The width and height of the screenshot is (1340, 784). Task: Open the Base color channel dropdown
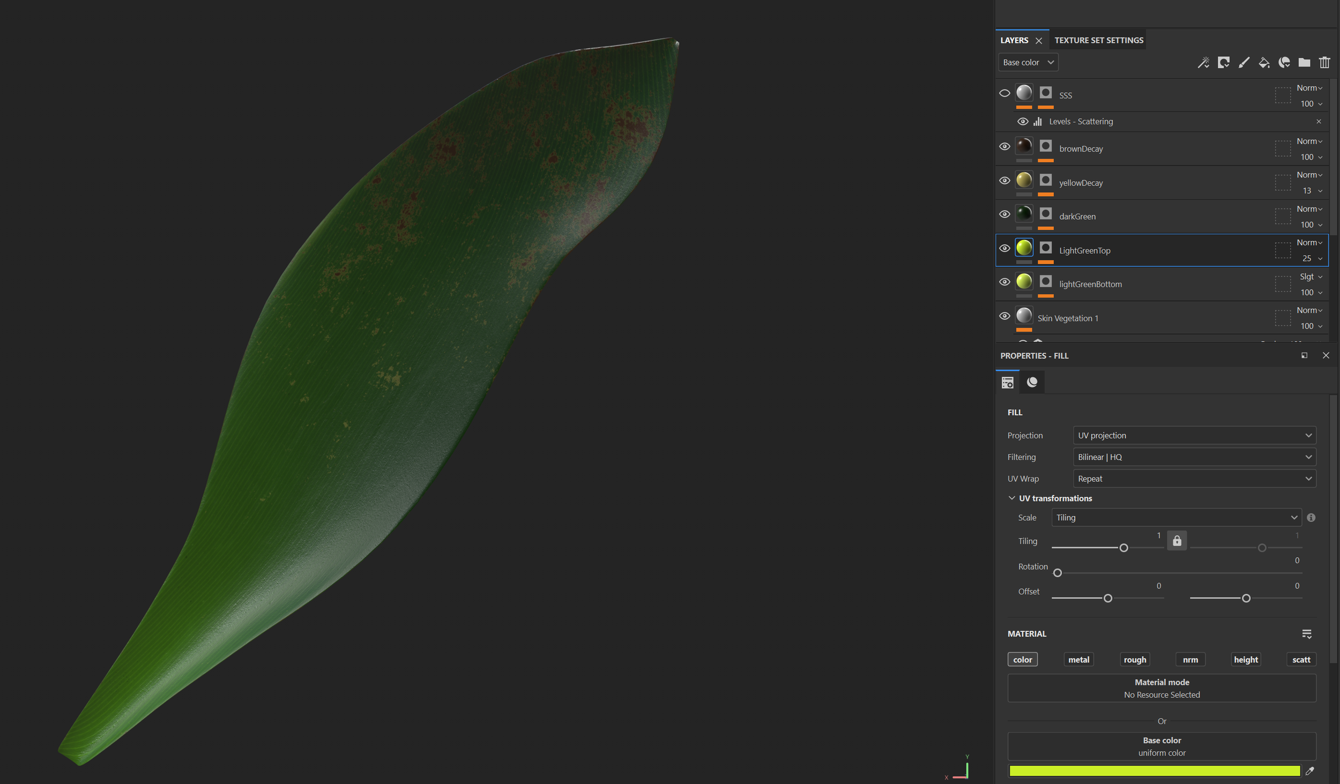tap(1028, 63)
